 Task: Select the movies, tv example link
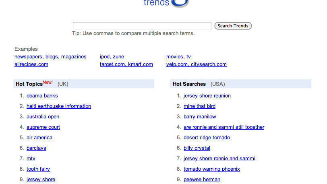(178, 57)
